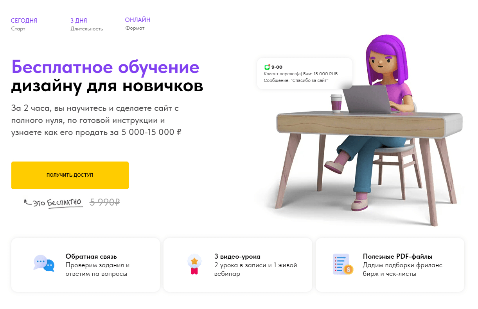Open the Обратная связь card
Image resolution: width=478 pixels, height=309 pixels.
click(x=86, y=265)
